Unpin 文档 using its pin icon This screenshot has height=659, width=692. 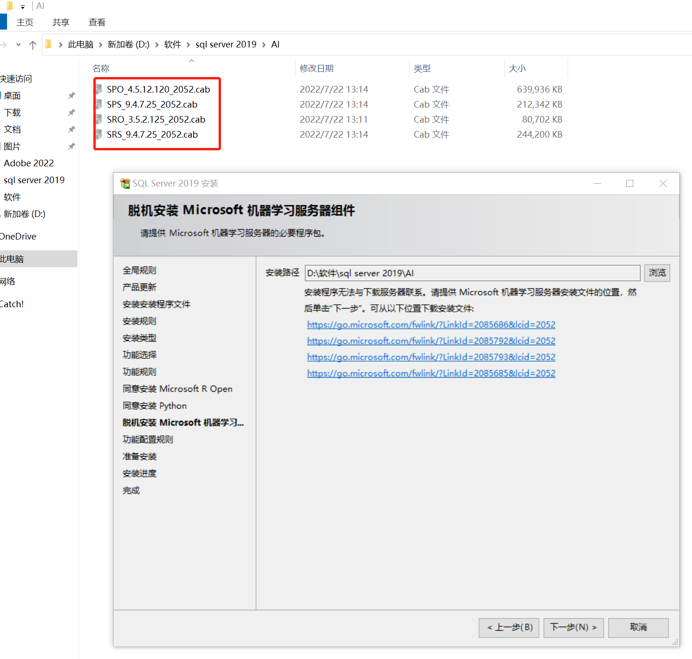(71, 129)
